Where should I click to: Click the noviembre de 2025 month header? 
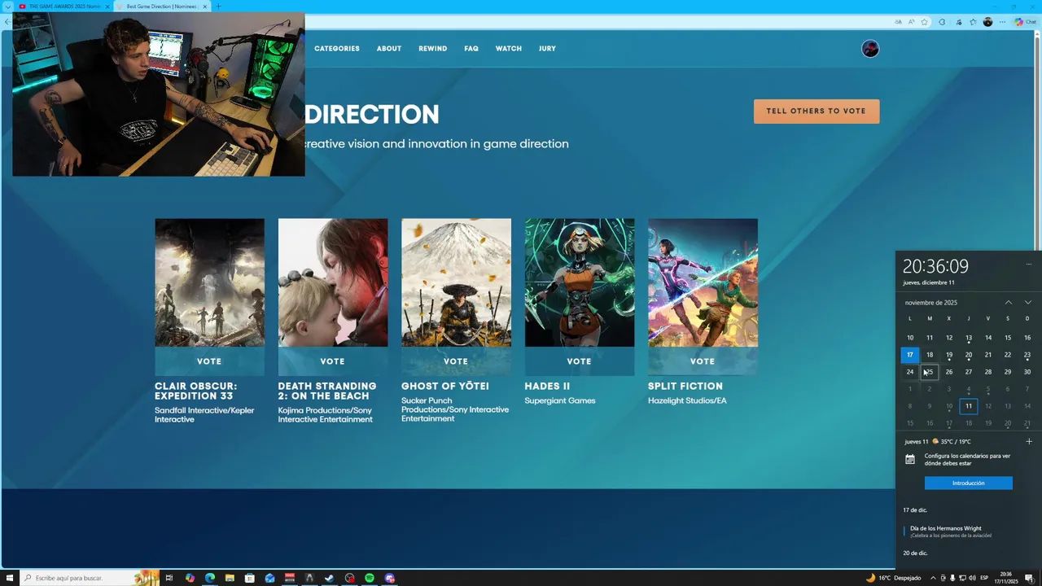[931, 303]
